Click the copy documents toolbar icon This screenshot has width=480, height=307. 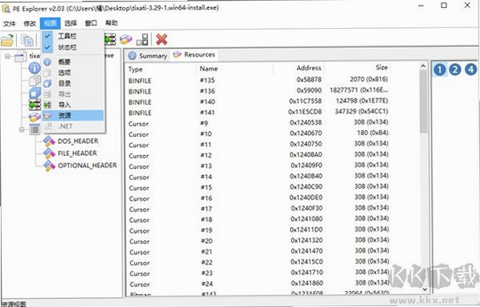(x=27, y=40)
